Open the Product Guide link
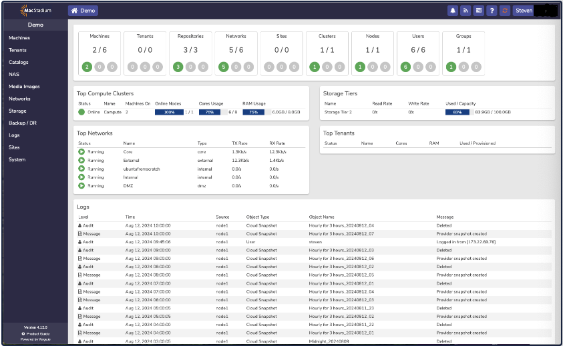 click(x=37, y=333)
